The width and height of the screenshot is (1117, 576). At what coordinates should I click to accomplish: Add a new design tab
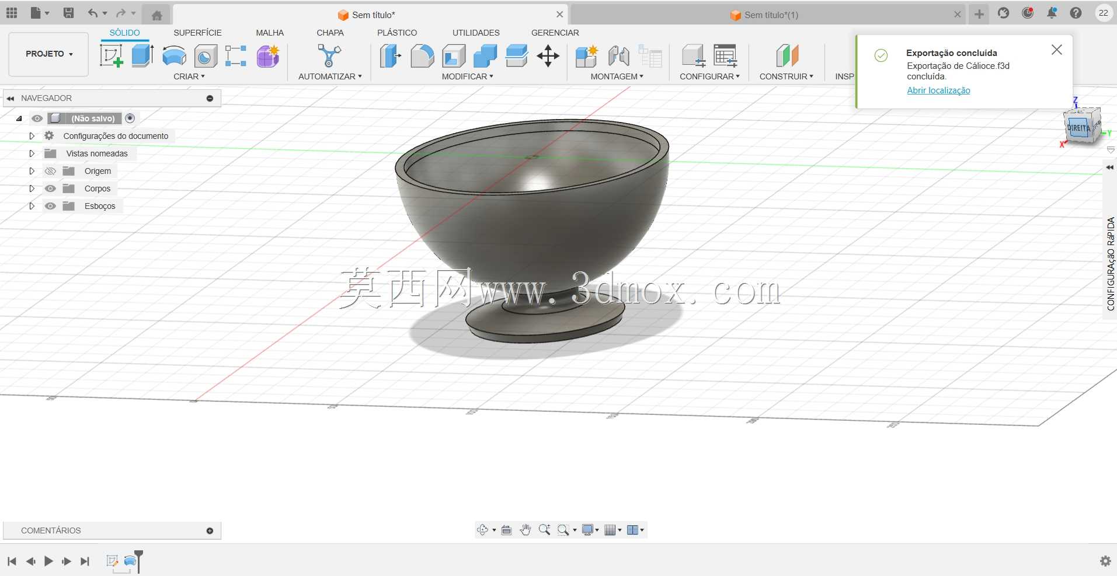979,14
